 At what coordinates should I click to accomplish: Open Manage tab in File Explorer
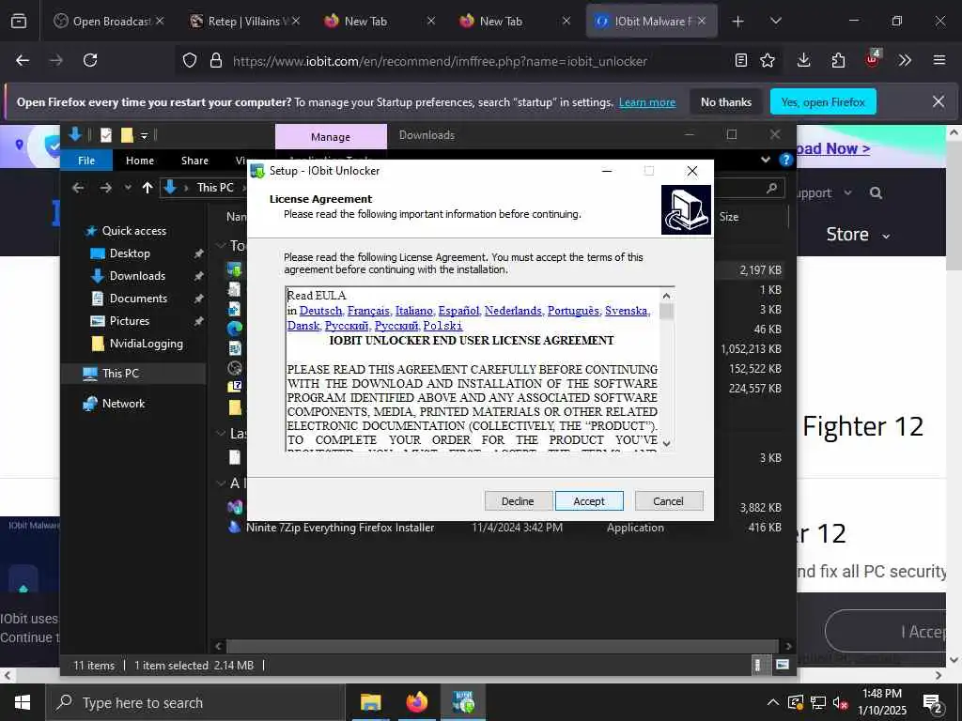pos(331,137)
